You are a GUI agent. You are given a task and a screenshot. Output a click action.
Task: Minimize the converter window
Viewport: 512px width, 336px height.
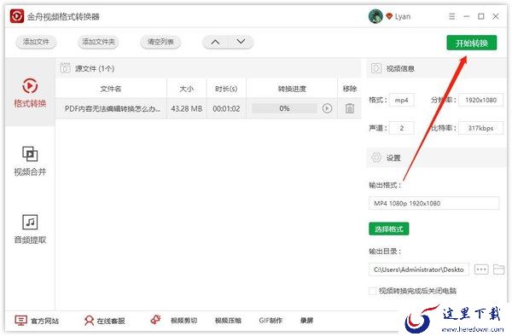[x=466, y=16]
